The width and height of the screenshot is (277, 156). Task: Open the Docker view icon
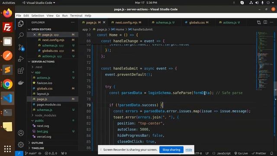(21, 83)
